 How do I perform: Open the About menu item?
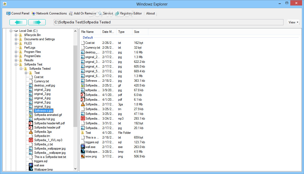point(150,13)
